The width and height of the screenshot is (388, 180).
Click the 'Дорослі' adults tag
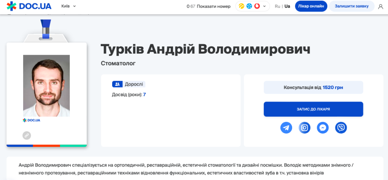coord(129,85)
